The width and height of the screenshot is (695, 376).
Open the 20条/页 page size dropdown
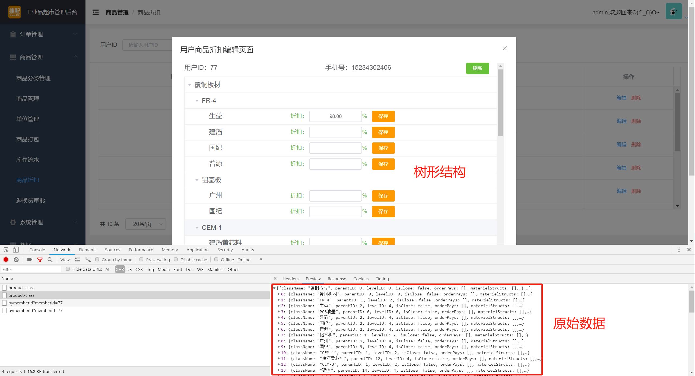click(x=146, y=224)
